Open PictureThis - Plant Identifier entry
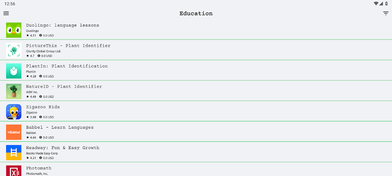Viewport: 392px width, 176px height. coord(68,46)
